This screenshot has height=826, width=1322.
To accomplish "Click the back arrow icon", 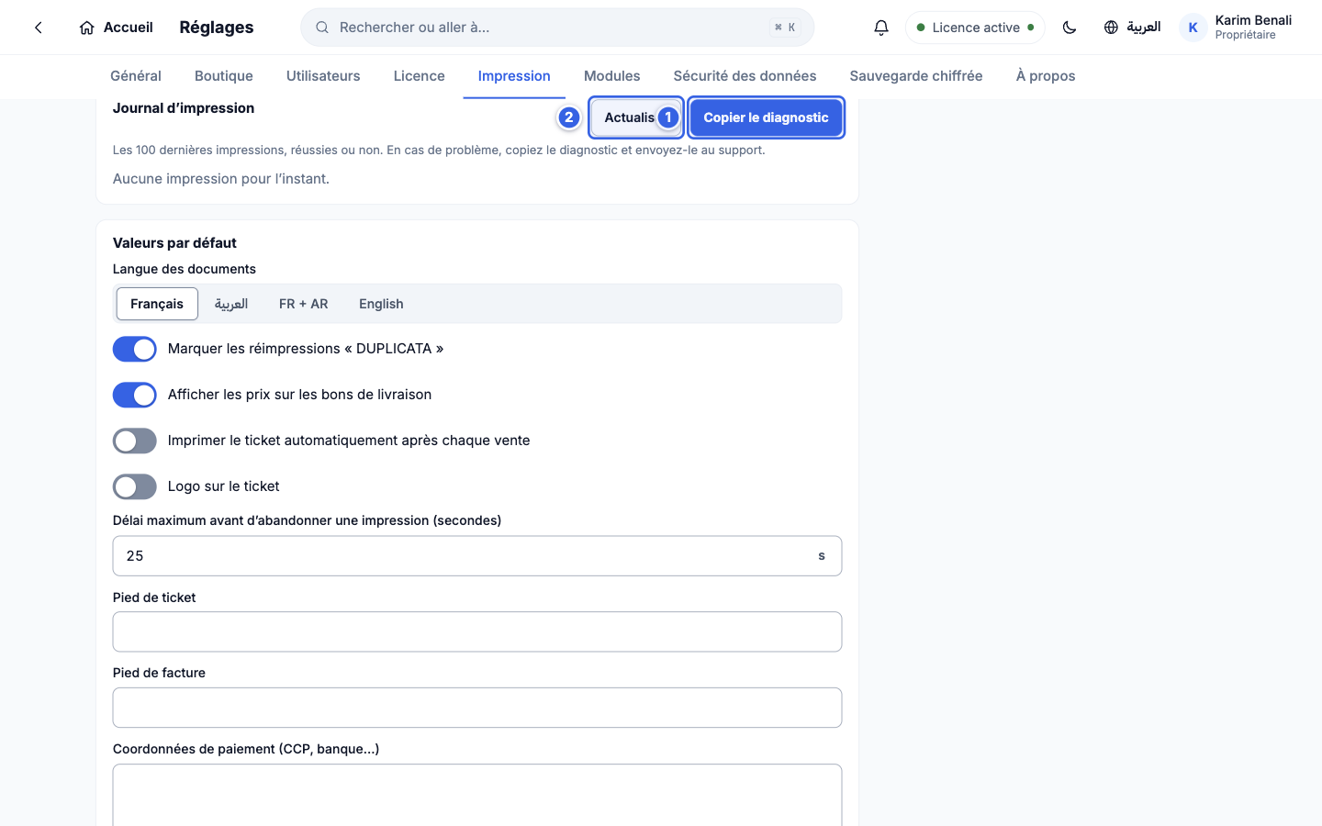I will [x=39, y=28].
